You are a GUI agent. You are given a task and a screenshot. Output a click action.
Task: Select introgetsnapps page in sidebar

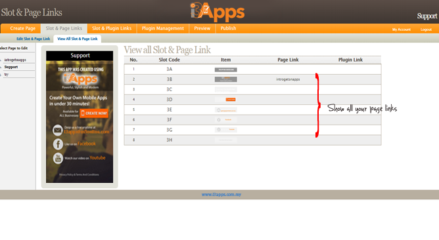click(x=15, y=60)
